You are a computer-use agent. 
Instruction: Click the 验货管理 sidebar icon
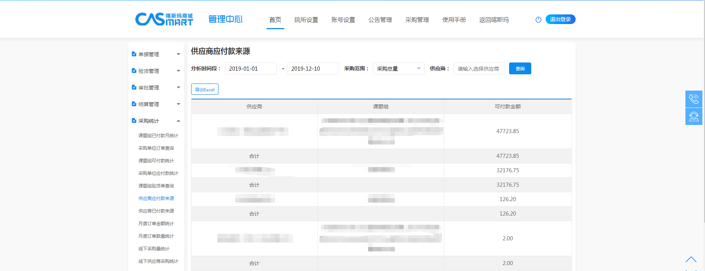point(134,71)
